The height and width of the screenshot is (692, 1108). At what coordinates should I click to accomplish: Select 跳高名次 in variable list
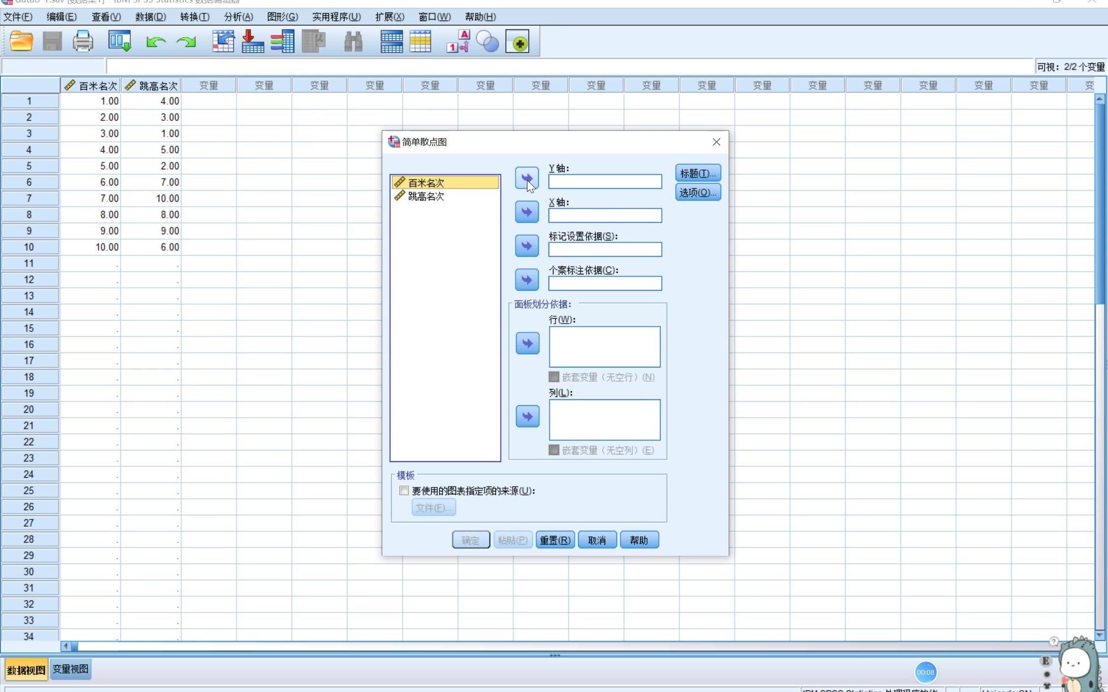point(426,196)
